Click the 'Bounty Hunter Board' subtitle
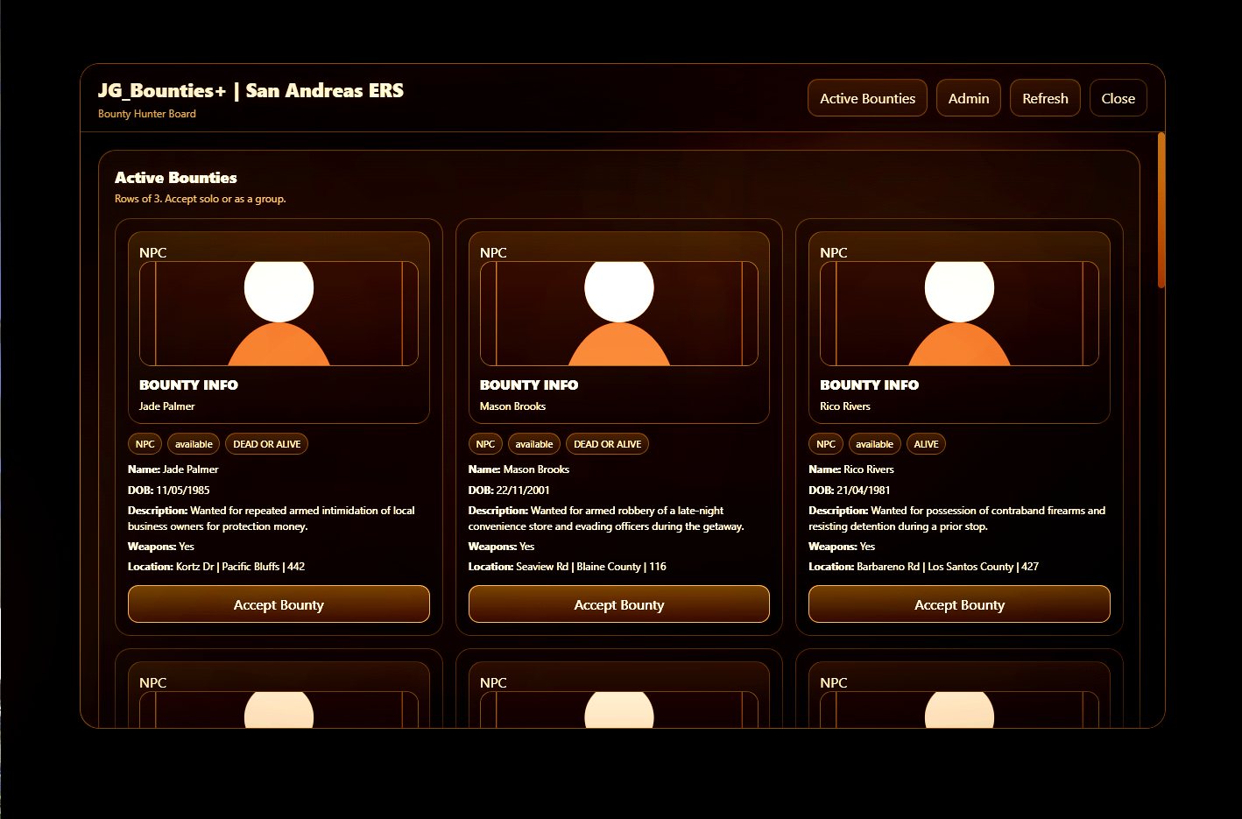The width and height of the screenshot is (1242, 819). (147, 114)
